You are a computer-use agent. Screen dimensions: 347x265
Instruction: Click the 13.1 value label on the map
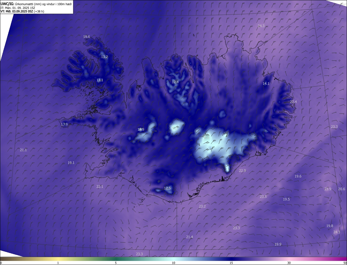[100, 80]
